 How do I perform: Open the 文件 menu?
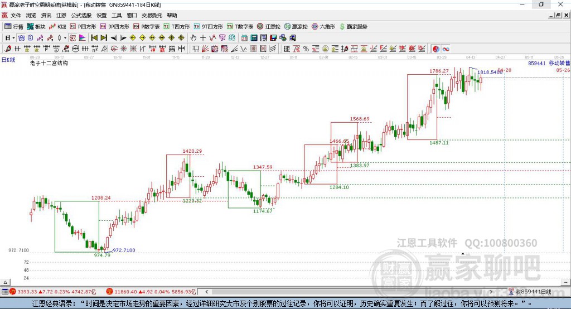coord(16,15)
